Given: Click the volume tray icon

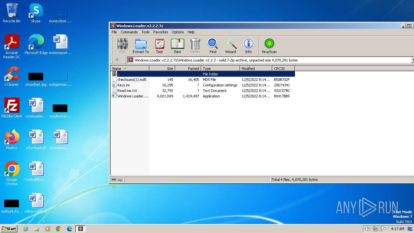Looking at the screenshot, I should pos(367,229).
